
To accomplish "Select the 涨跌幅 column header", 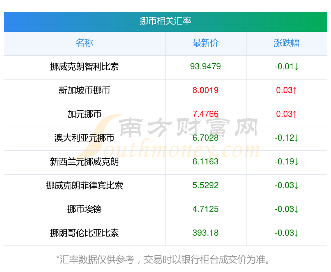I will click(287, 43).
